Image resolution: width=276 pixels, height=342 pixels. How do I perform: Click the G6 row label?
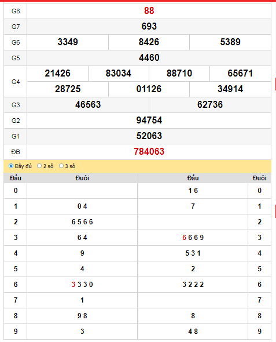(16, 42)
